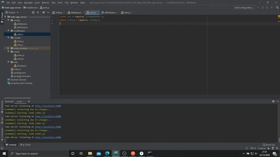Click the WebStorm icon in the taskbar
Viewport: 280px width, 157px height.
(115, 154)
